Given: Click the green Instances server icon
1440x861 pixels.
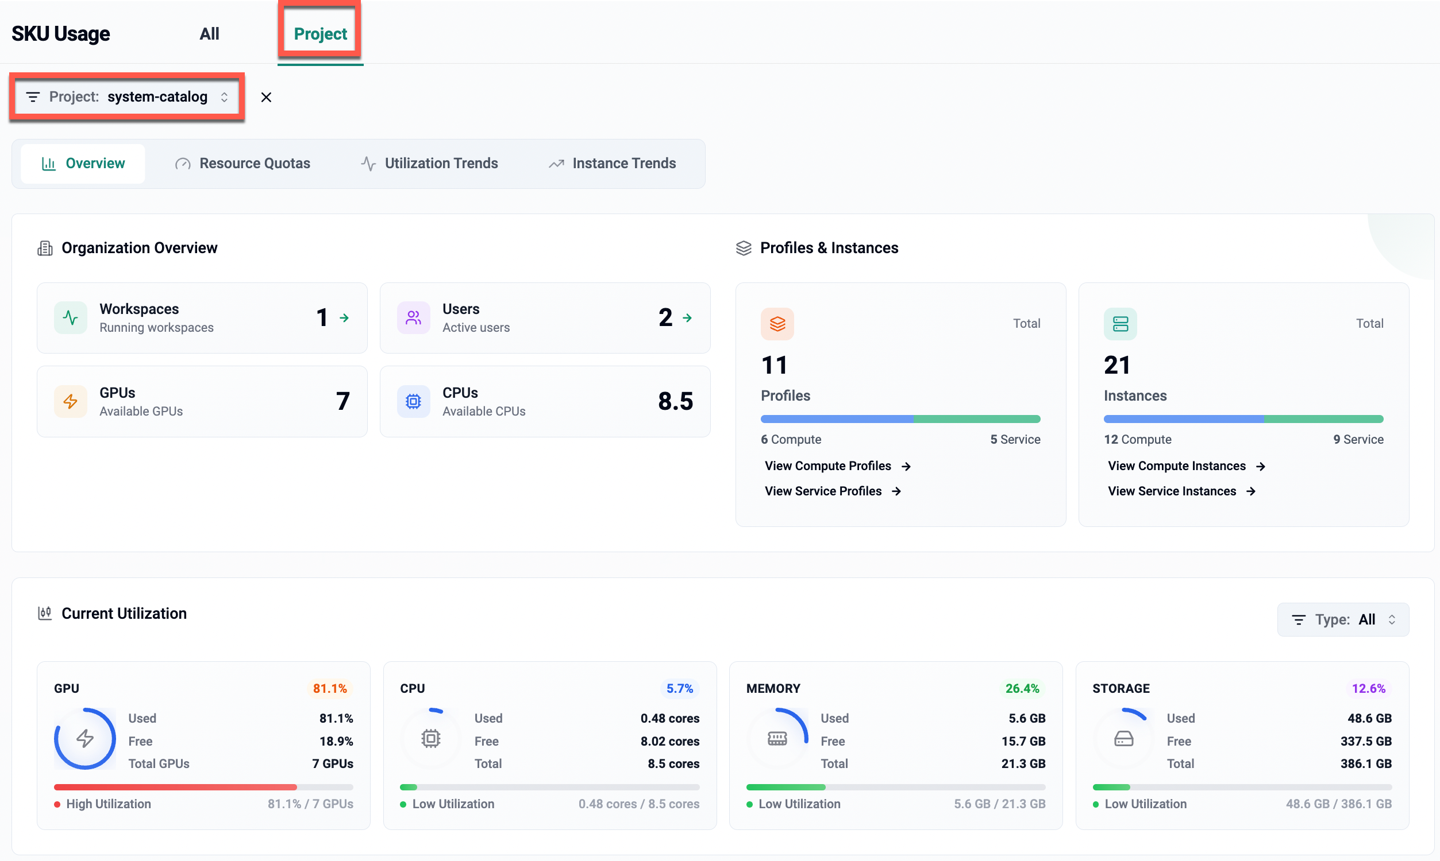Looking at the screenshot, I should pyautogui.click(x=1120, y=324).
